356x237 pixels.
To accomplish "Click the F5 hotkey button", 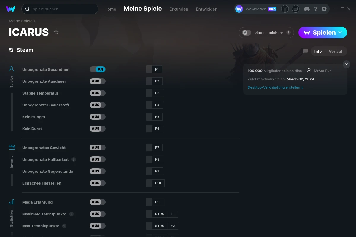I will (154, 117).
